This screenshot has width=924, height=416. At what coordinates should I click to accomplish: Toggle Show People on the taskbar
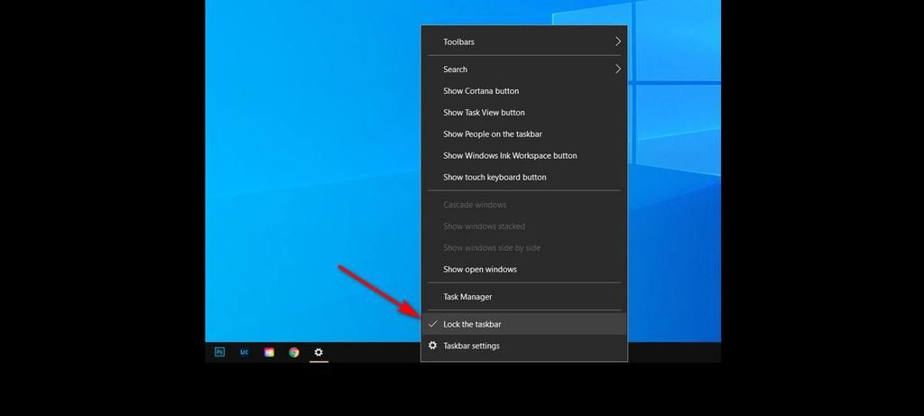coord(524,134)
